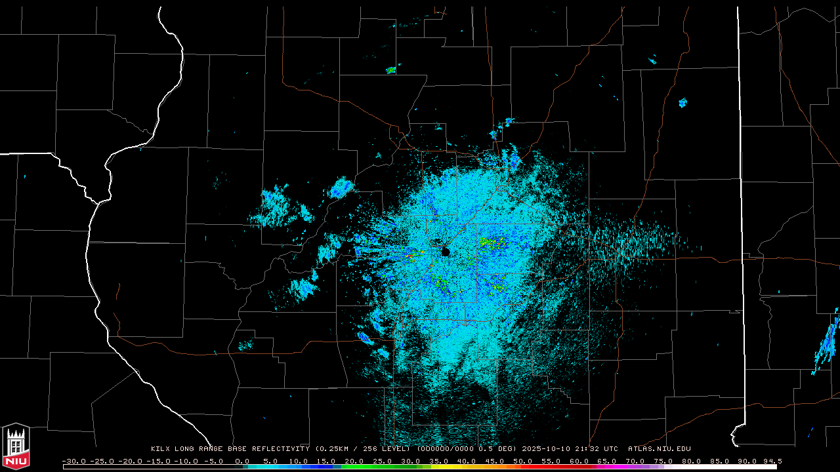
Task: Click the 35.0 dBZ label on scale
Action: 438,461
